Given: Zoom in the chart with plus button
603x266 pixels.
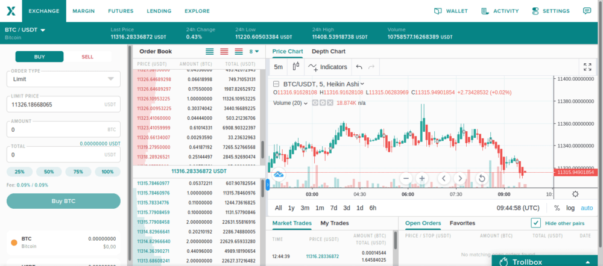Looking at the screenshot, I should click(x=422, y=178).
